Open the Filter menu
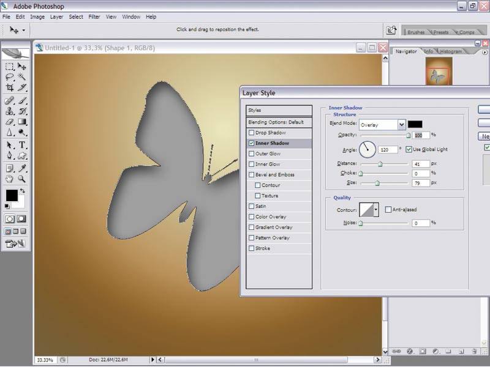 click(x=94, y=17)
